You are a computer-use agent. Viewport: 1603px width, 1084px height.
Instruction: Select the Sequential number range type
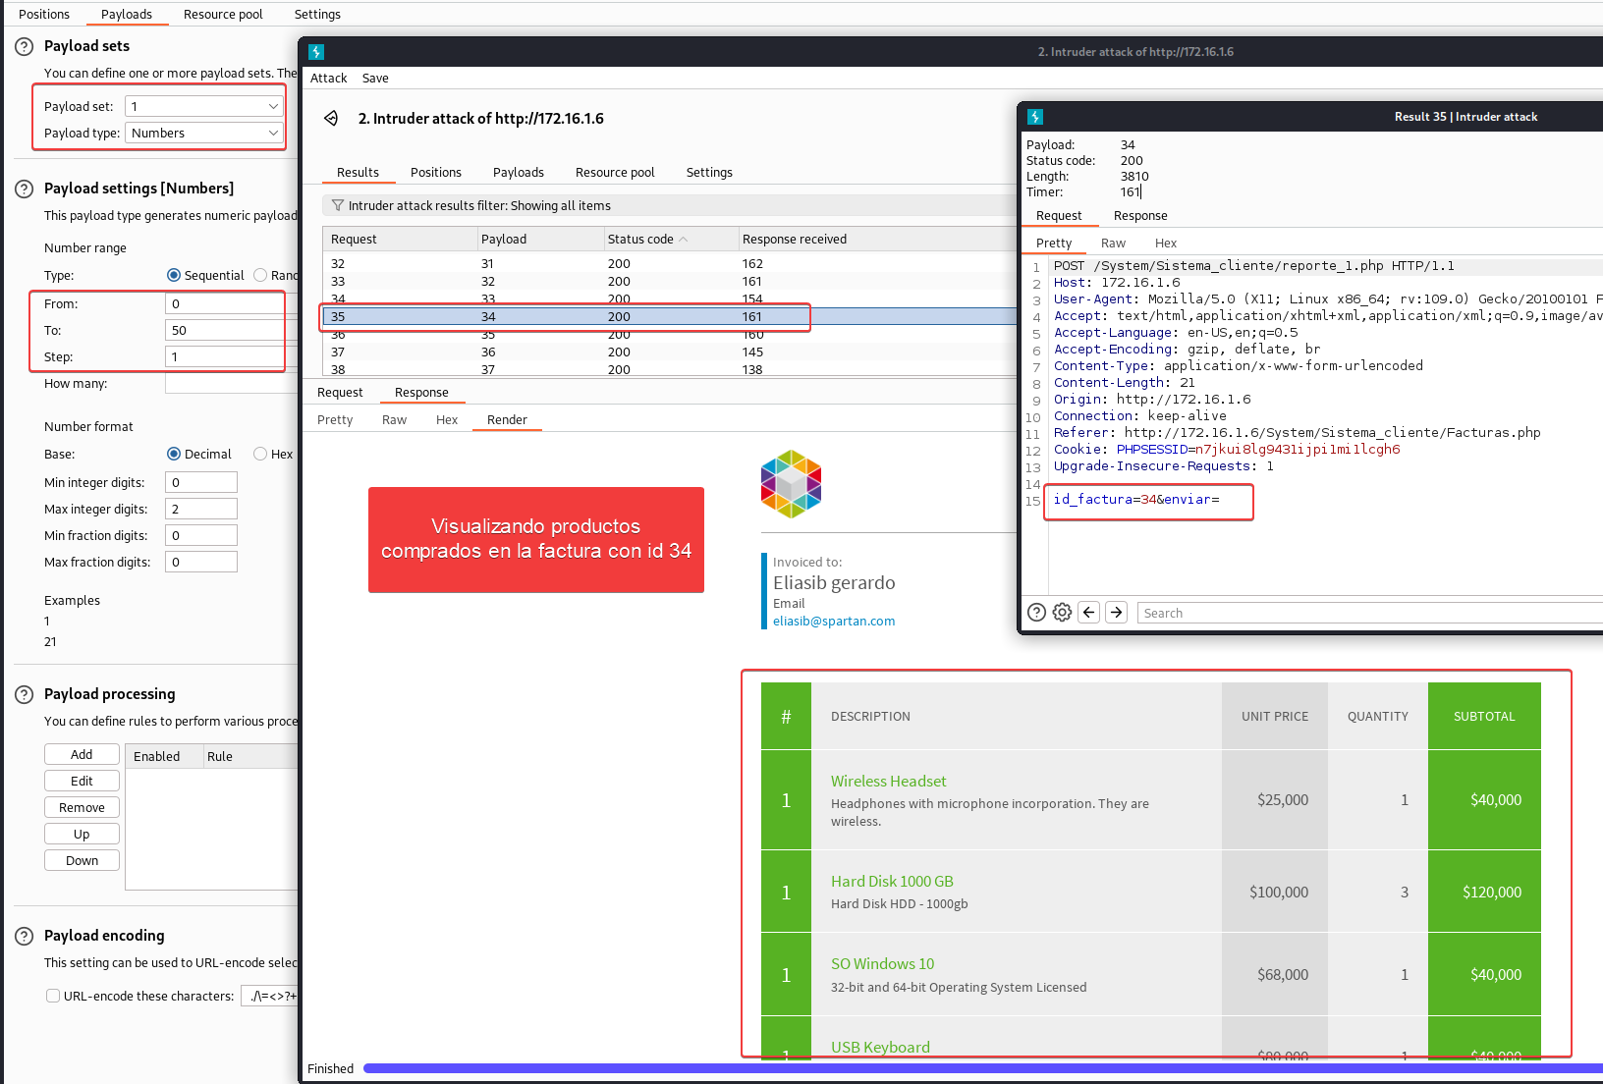[x=174, y=276]
